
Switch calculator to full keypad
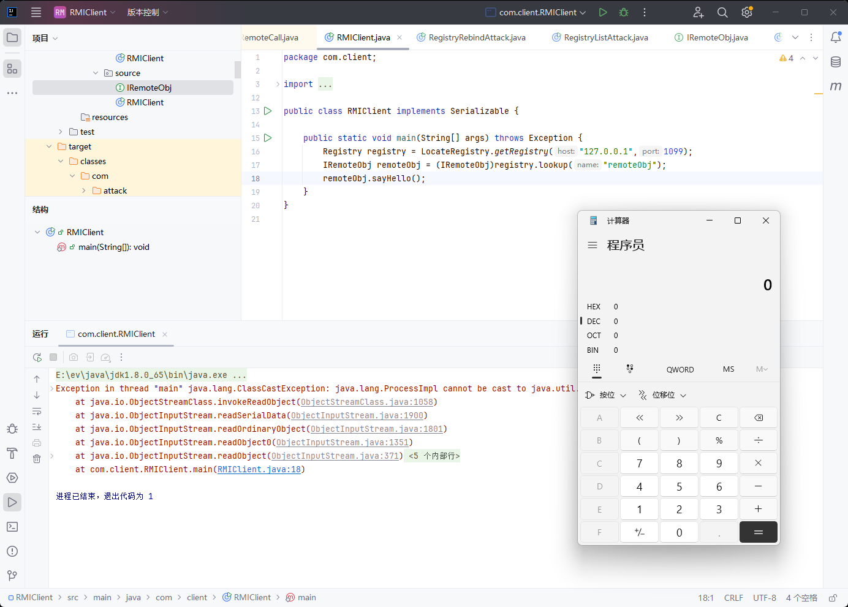597,369
